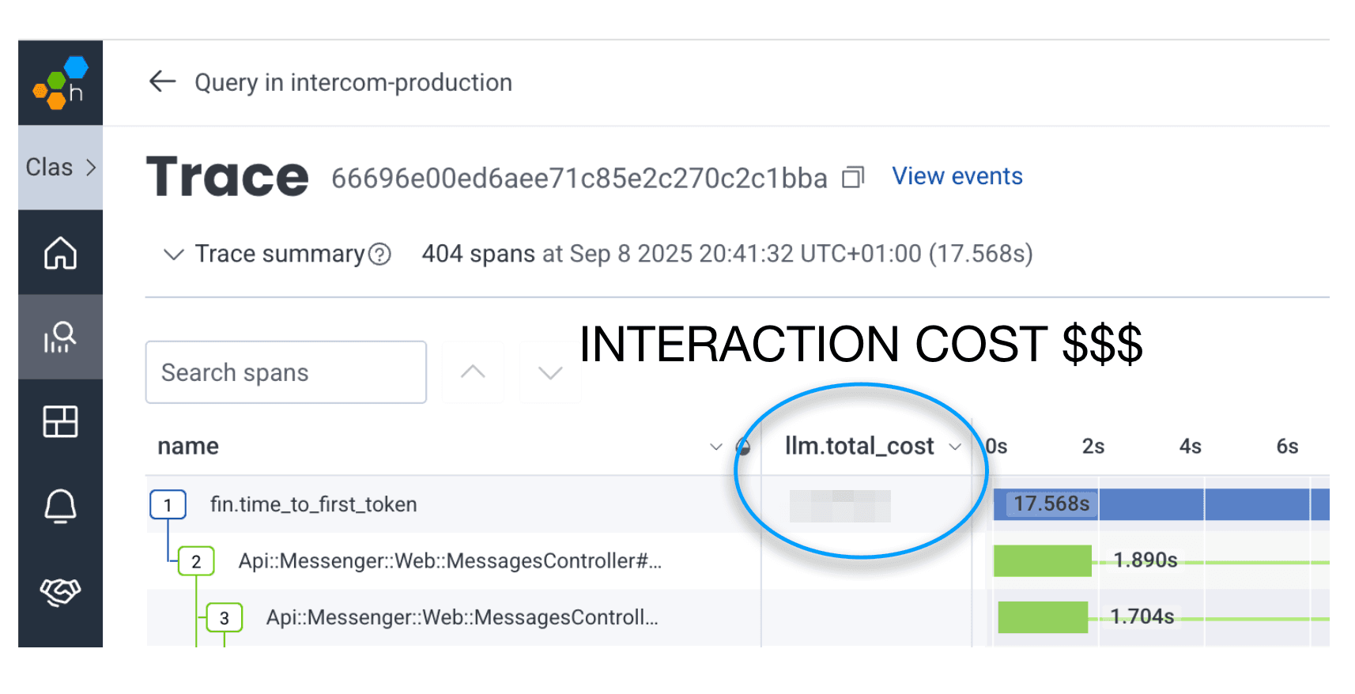The height and width of the screenshot is (694, 1355).
Task: Click the 1.704s green span bar
Action: (x=1043, y=617)
